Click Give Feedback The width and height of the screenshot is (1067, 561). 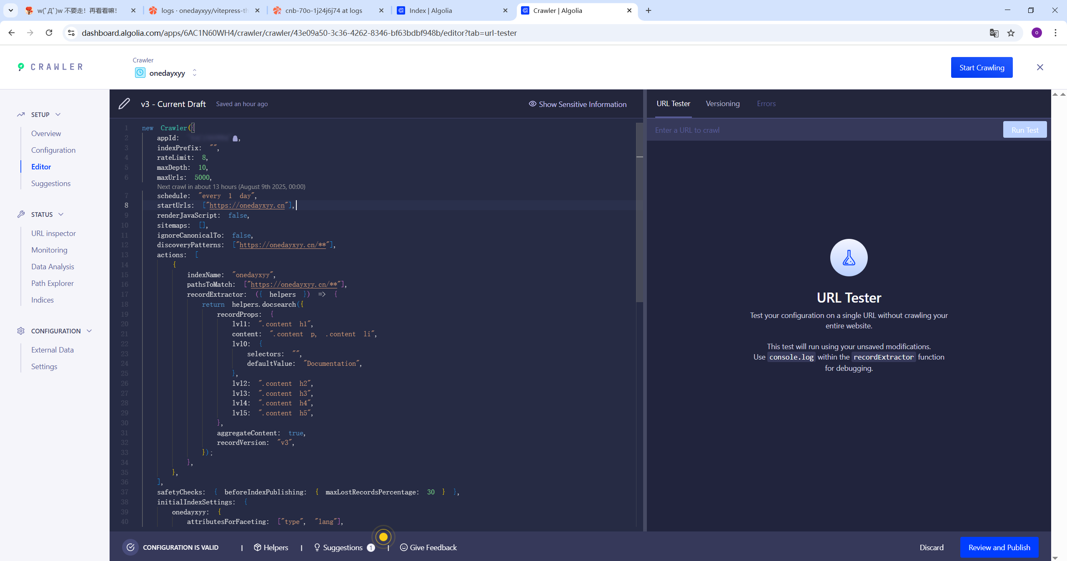point(428,548)
